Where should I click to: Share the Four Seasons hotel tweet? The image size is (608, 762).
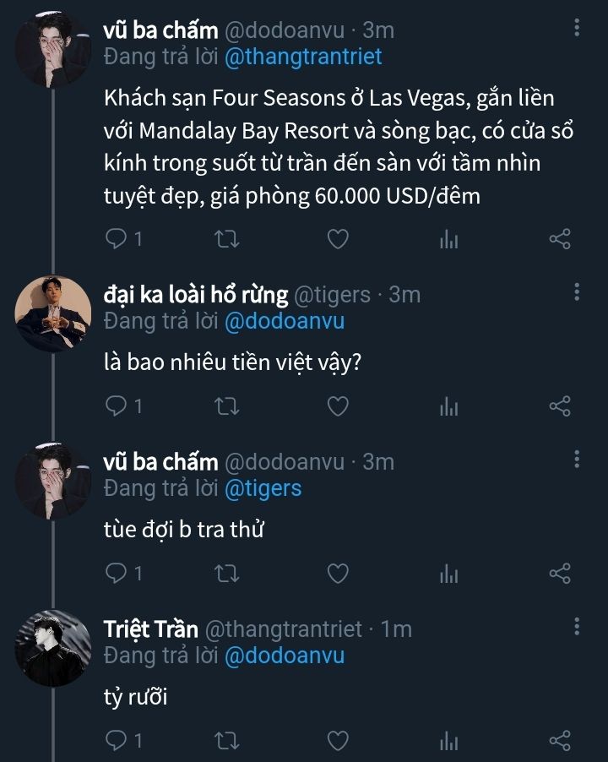(560, 239)
